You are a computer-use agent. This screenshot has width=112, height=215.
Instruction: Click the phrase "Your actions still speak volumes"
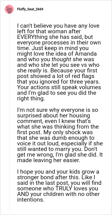(x=59, y=88)
